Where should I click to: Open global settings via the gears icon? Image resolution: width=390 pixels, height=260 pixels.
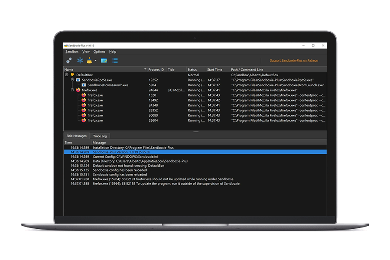click(69, 61)
